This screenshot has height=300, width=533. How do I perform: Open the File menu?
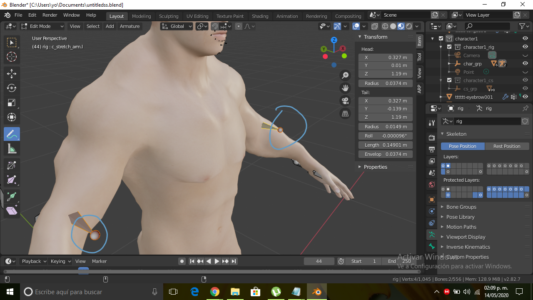point(18,15)
